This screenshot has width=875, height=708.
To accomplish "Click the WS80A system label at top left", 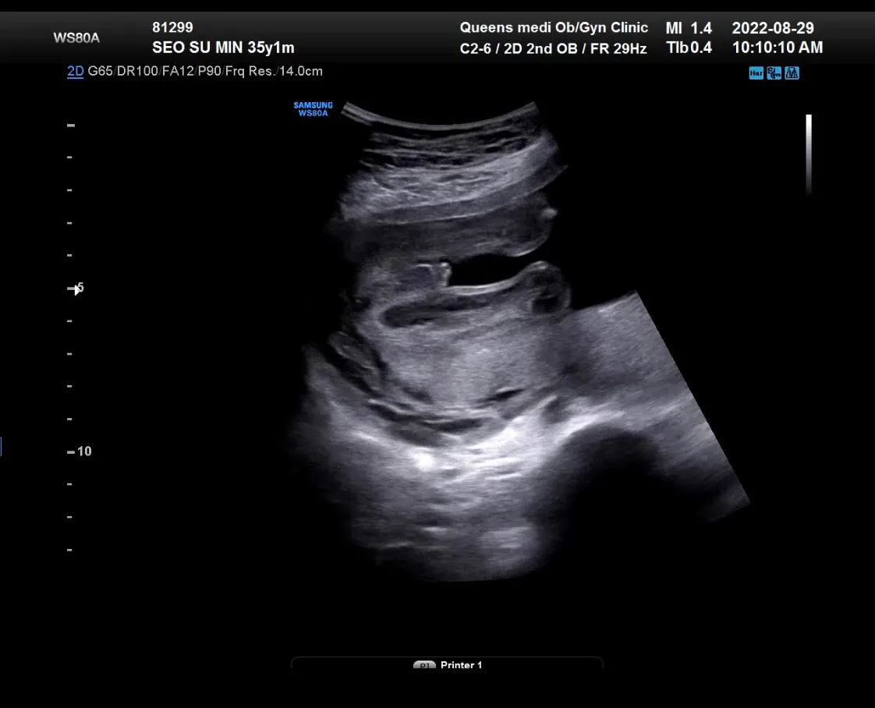I will (x=76, y=38).
